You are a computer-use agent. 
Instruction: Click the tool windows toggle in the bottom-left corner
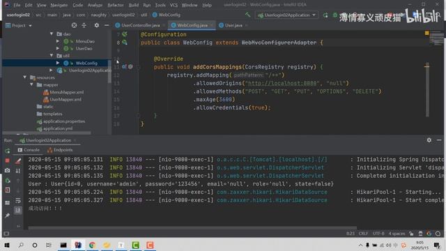[x=6, y=234]
